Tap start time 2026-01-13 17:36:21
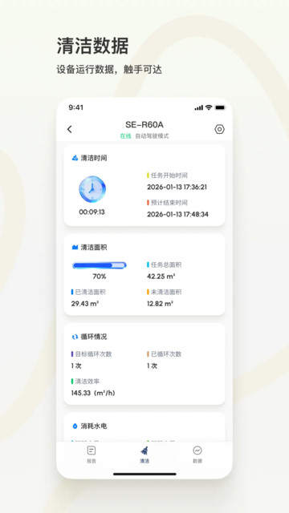Screen dimensions: 289x513 tap(177, 187)
